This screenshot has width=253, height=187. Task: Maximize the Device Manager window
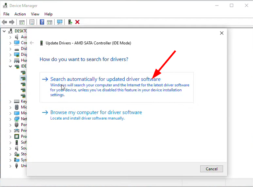pyautogui.click(x=231, y=5)
